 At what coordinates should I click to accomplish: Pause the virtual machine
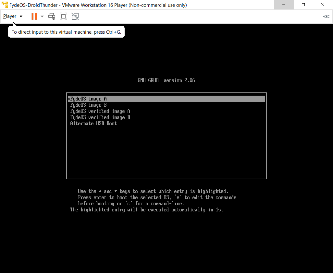coord(34,16)
